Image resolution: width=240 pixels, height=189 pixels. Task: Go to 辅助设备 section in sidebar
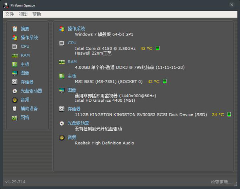pyautogui.click(x=29, y=108)
